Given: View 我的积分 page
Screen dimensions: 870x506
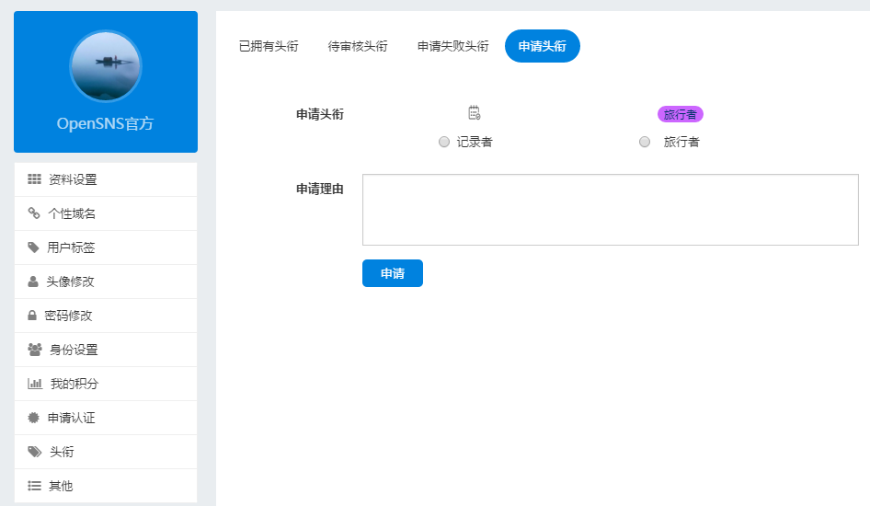Looking at the screenshot, I should [x=106, y=384].
